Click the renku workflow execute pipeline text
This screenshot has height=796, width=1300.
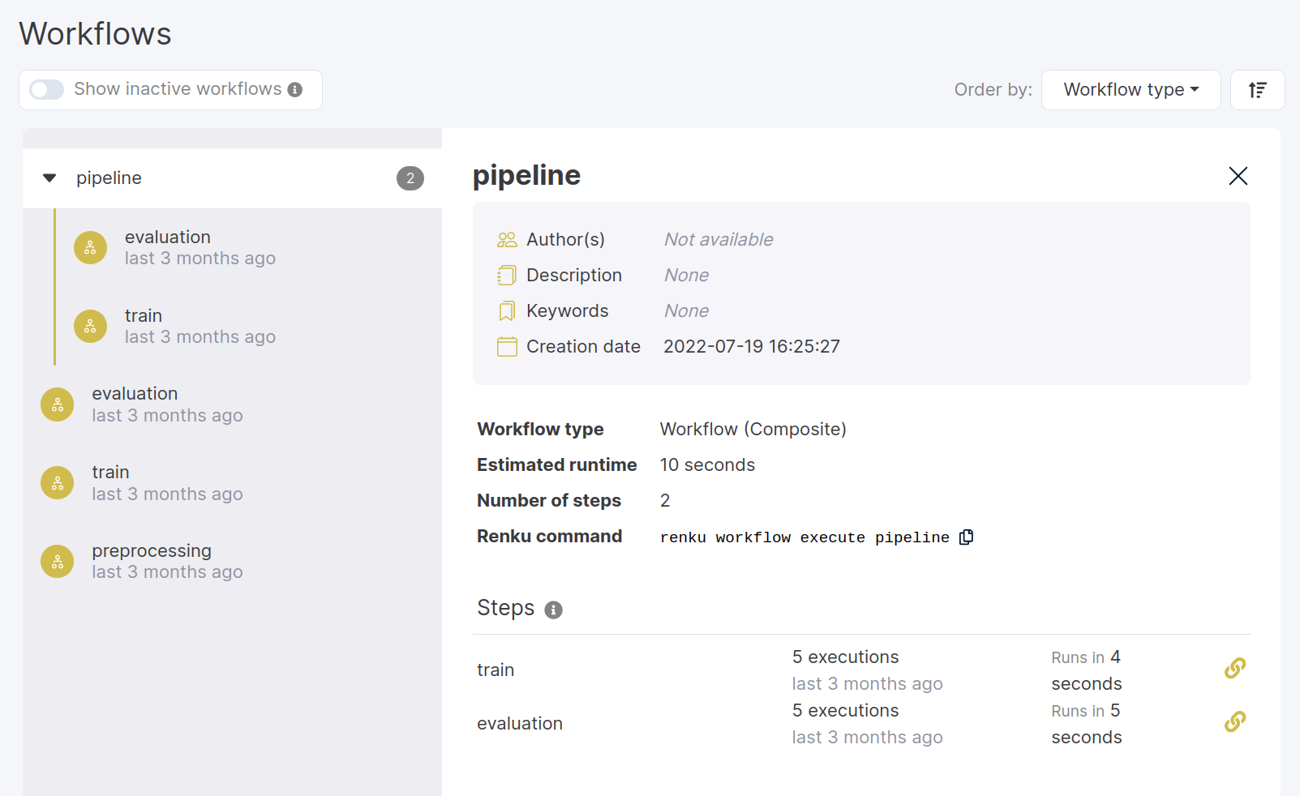(x=804, y=537)
